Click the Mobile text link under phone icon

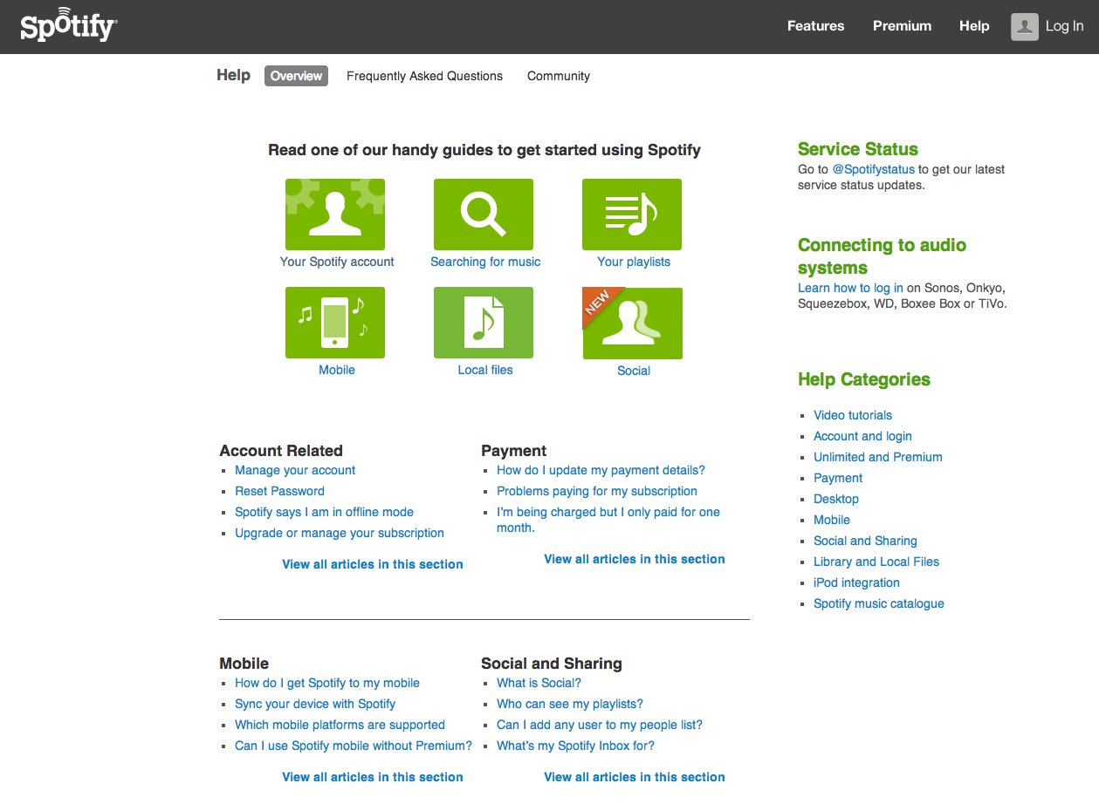(337, 370)
